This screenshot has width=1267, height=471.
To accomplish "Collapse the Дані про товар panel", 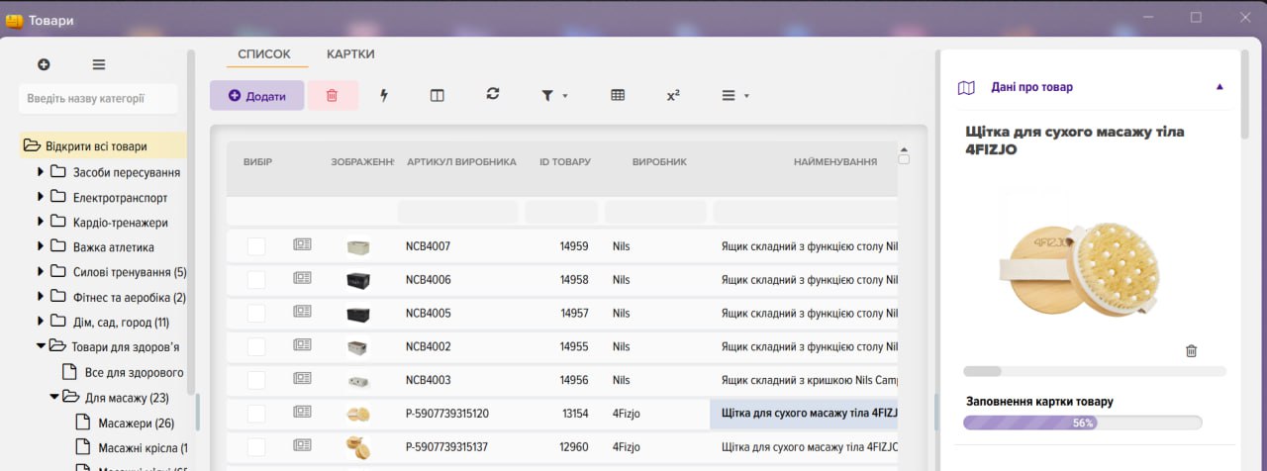I will tap(1219, 87).
